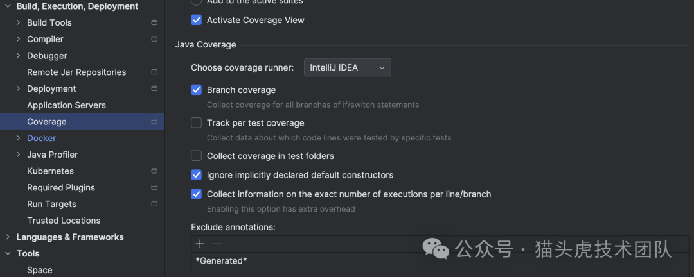Click the project-settings icon beside Coverage
The image size is (694, 277).
point(154,122)
